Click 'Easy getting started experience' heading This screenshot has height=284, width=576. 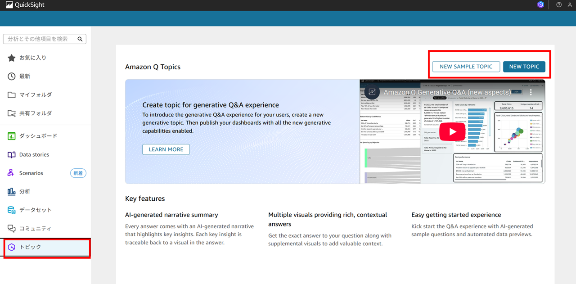[x=456, y=215]
